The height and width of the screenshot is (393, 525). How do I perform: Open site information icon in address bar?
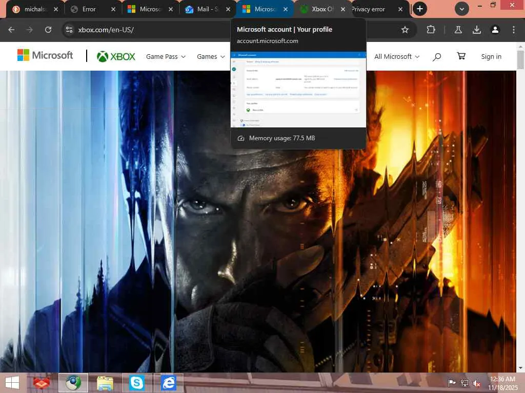pyautogui.click(x=69, y=30)
